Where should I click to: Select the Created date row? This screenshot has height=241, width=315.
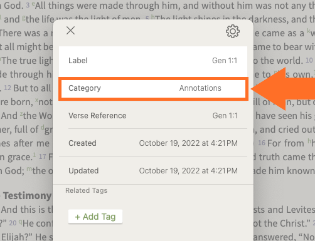[153, 143]
